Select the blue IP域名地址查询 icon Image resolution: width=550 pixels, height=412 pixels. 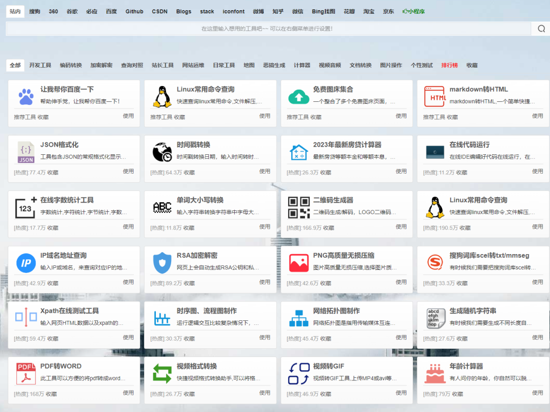[26, 263]
